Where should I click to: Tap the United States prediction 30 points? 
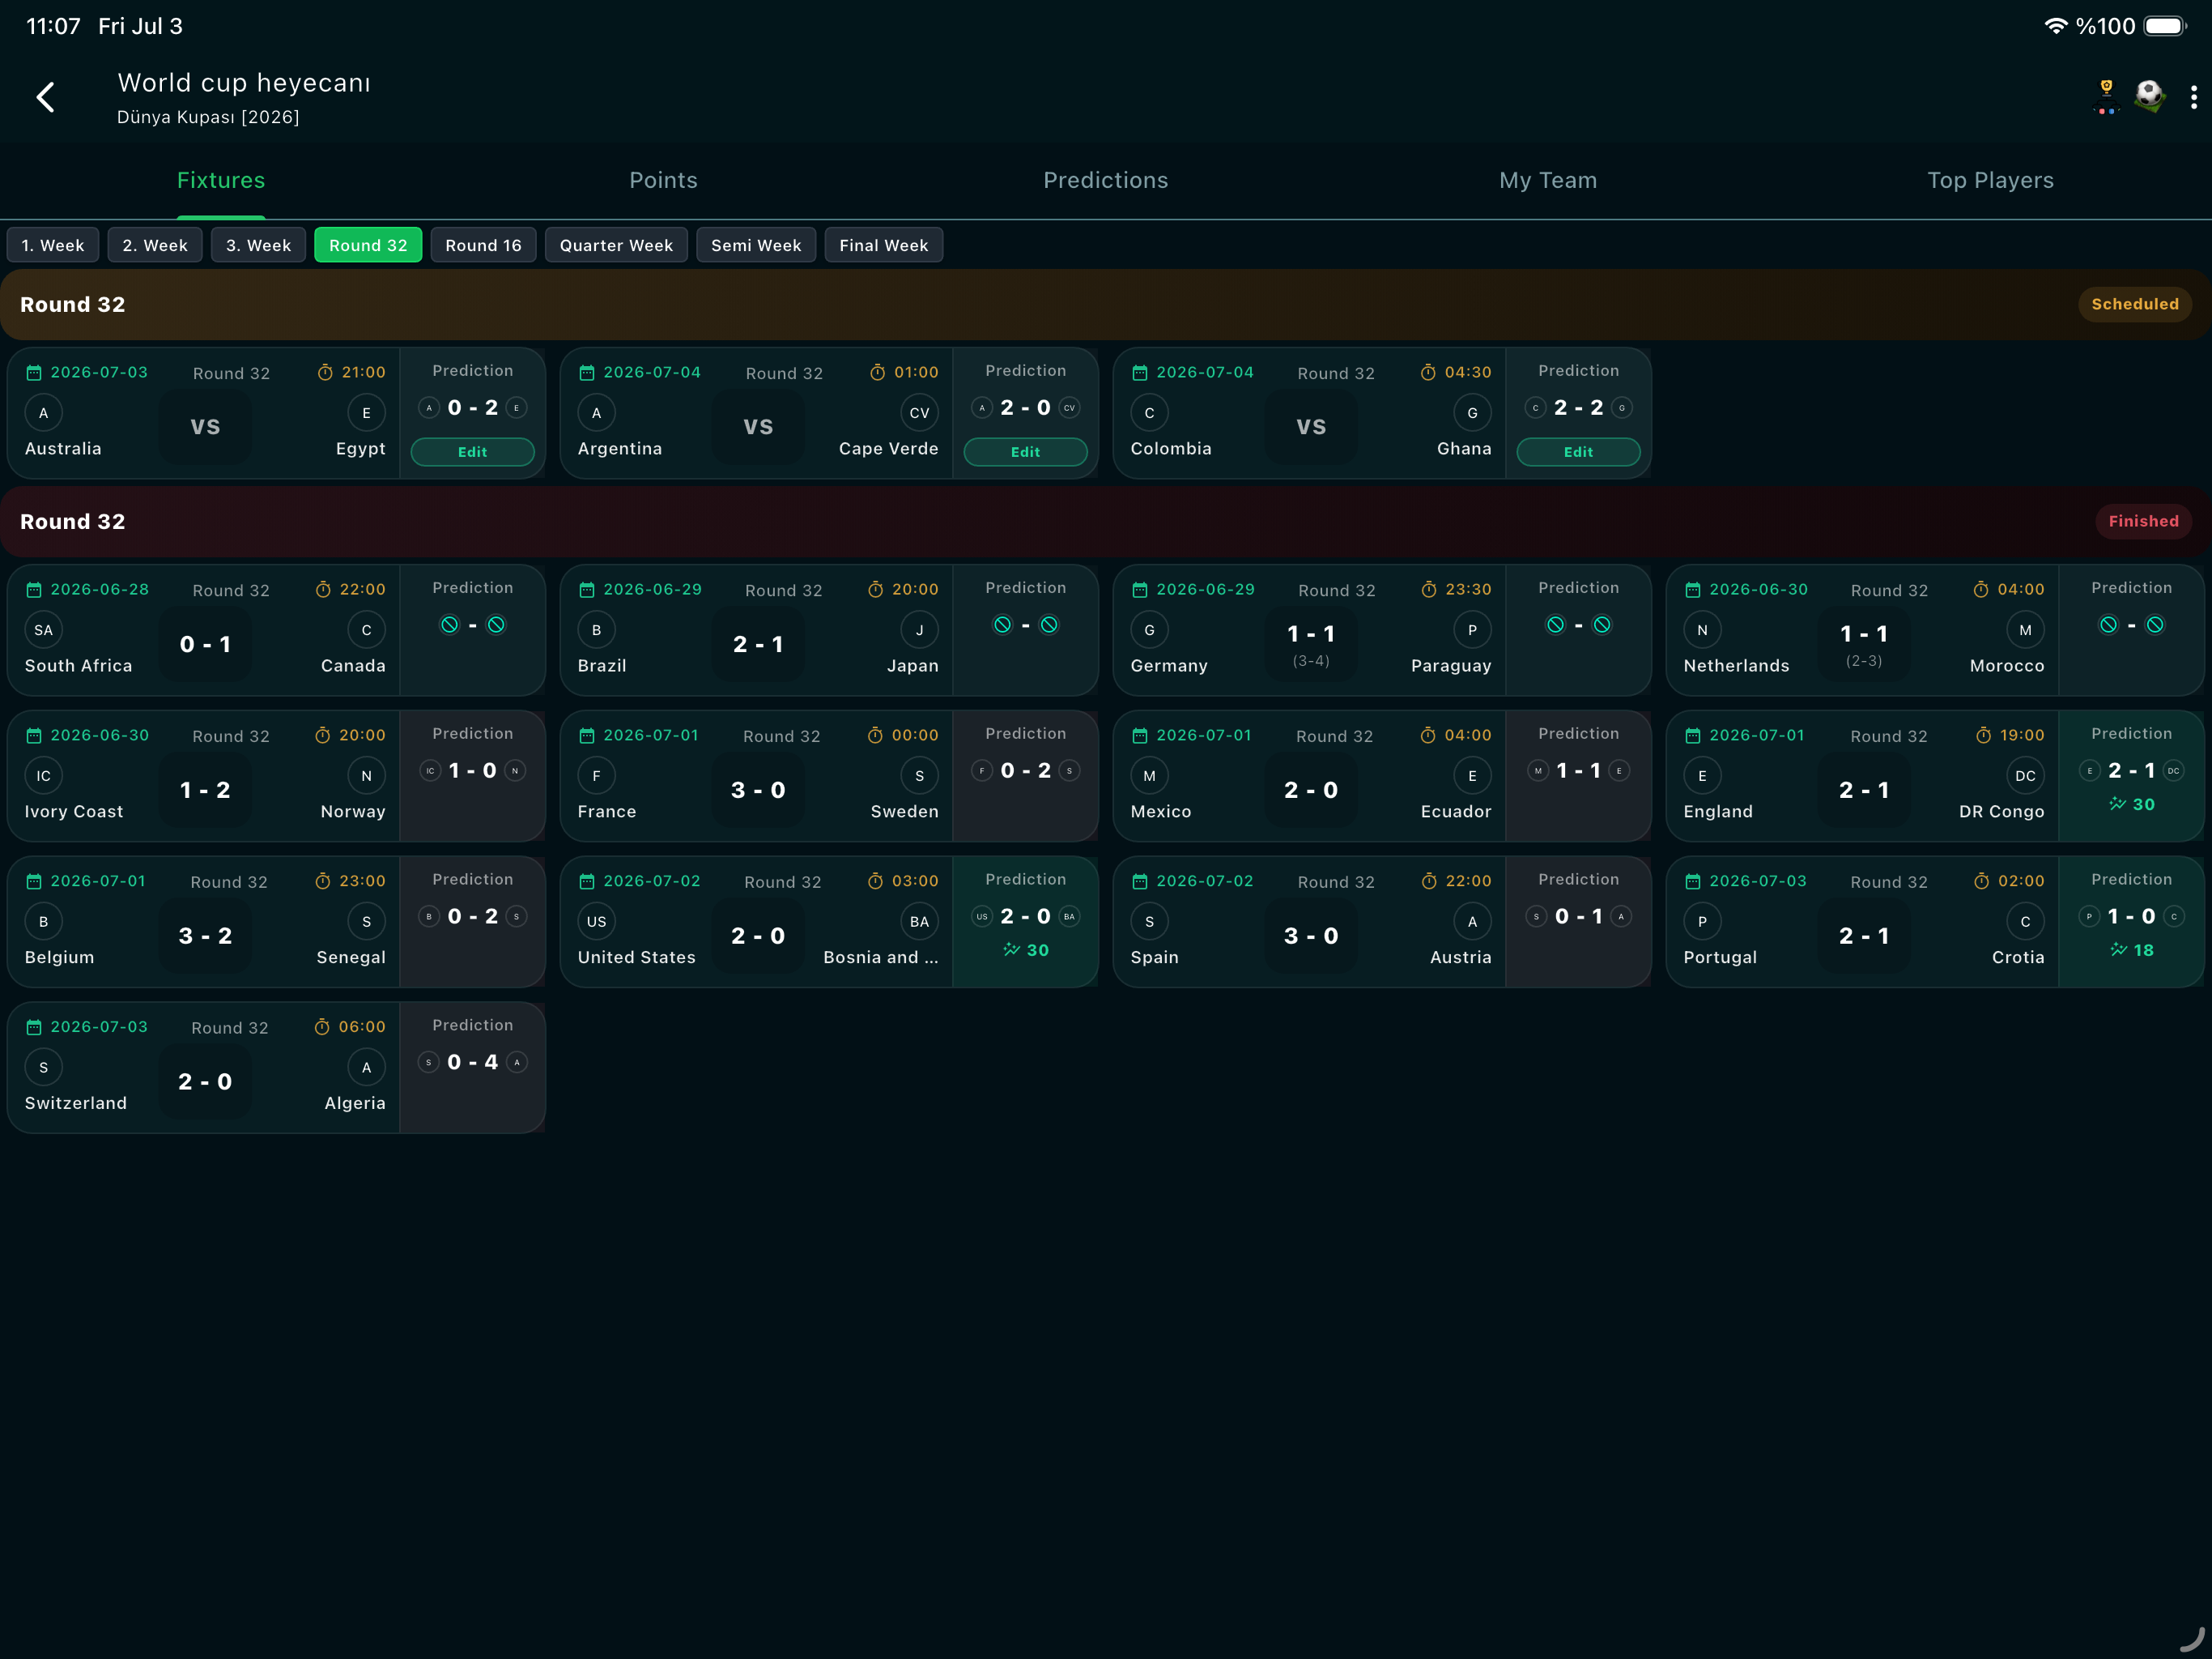(x=1025, y=950)
